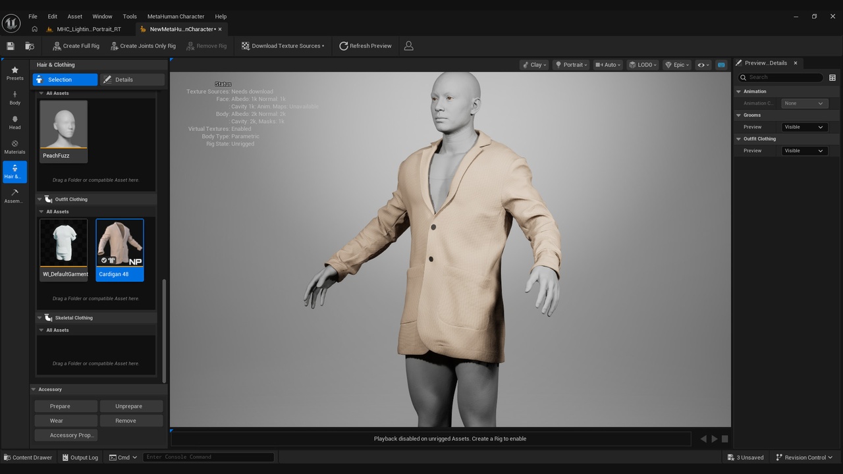Open Download Texture Sources dropdown
Screen dimensions: 843x474
click(x=283, y=46)
